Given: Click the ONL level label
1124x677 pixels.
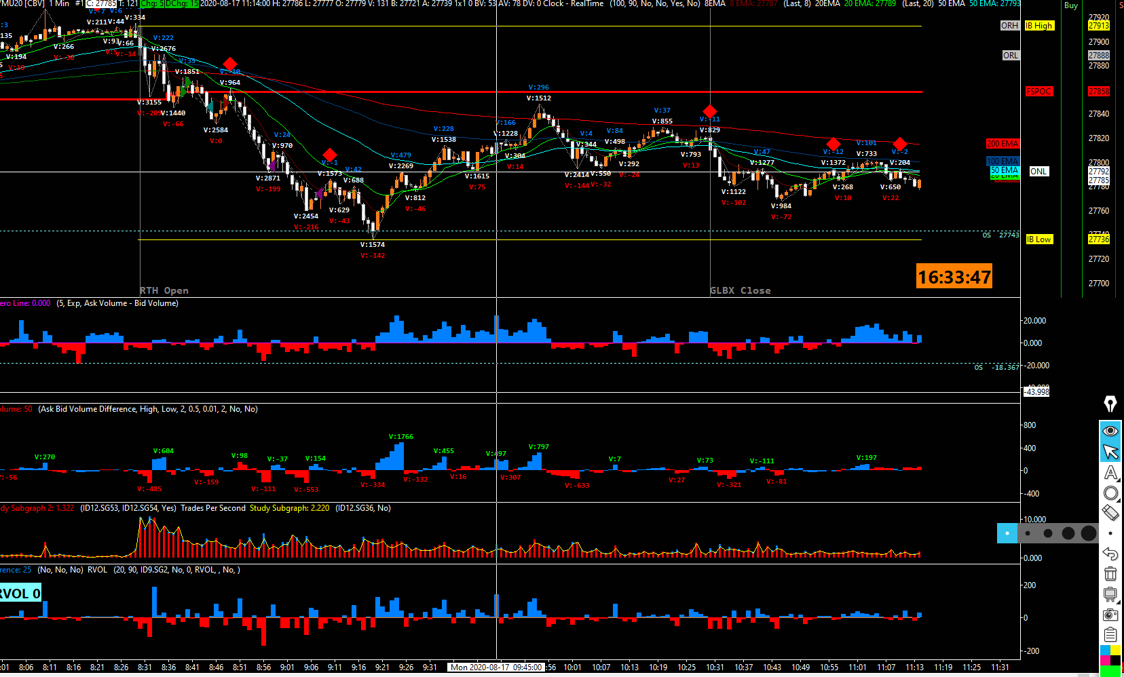Looking at the screenshot, I should coord(1039,172).
